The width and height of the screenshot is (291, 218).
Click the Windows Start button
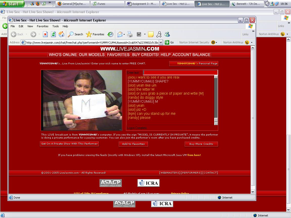[x=12, y=4]
